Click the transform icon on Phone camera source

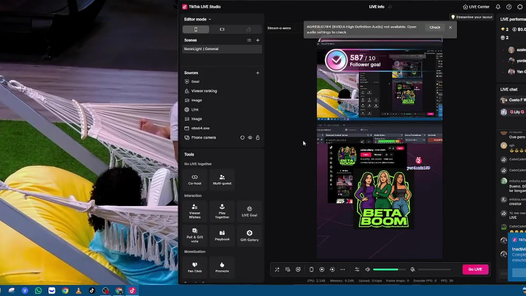point(242,138)
